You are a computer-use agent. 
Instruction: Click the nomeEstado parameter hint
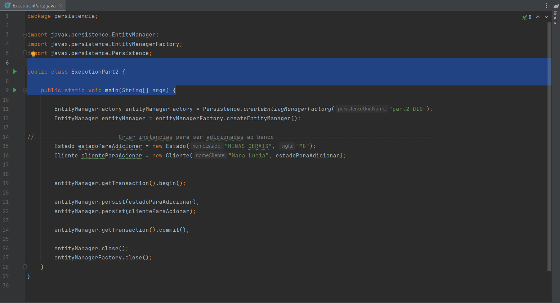click(207, 146)
